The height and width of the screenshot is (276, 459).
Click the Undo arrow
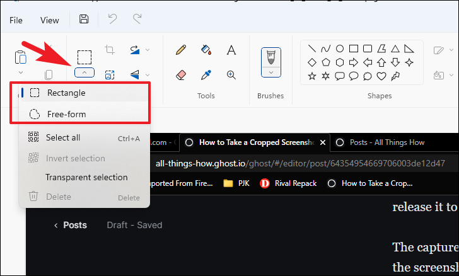point(112,20)
